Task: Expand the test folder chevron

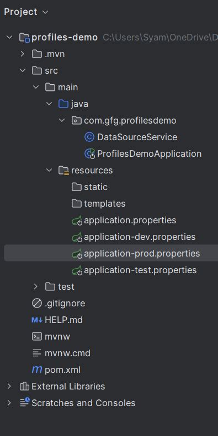Action: (35, 286)
